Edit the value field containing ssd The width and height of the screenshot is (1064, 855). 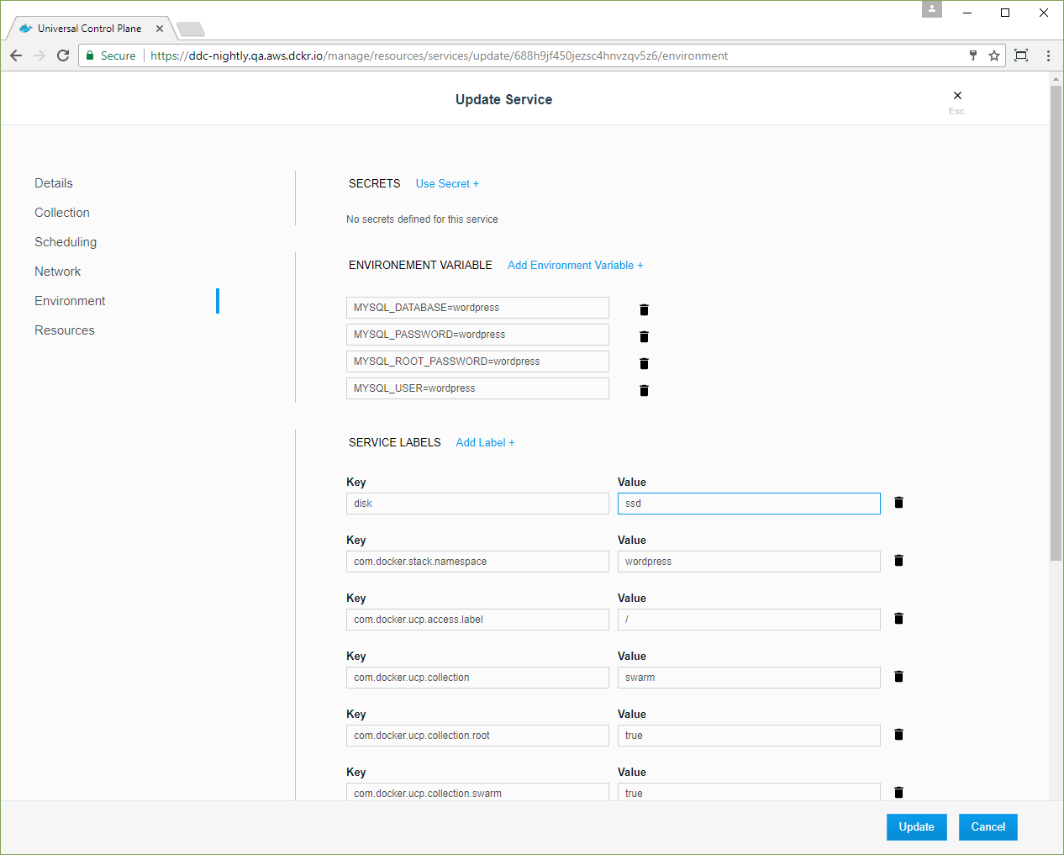click(x=748, y=504)
